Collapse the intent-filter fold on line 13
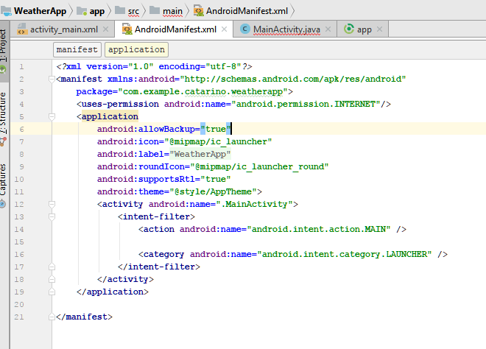Screen dimensions: 486x349 [x=52, y=217]
